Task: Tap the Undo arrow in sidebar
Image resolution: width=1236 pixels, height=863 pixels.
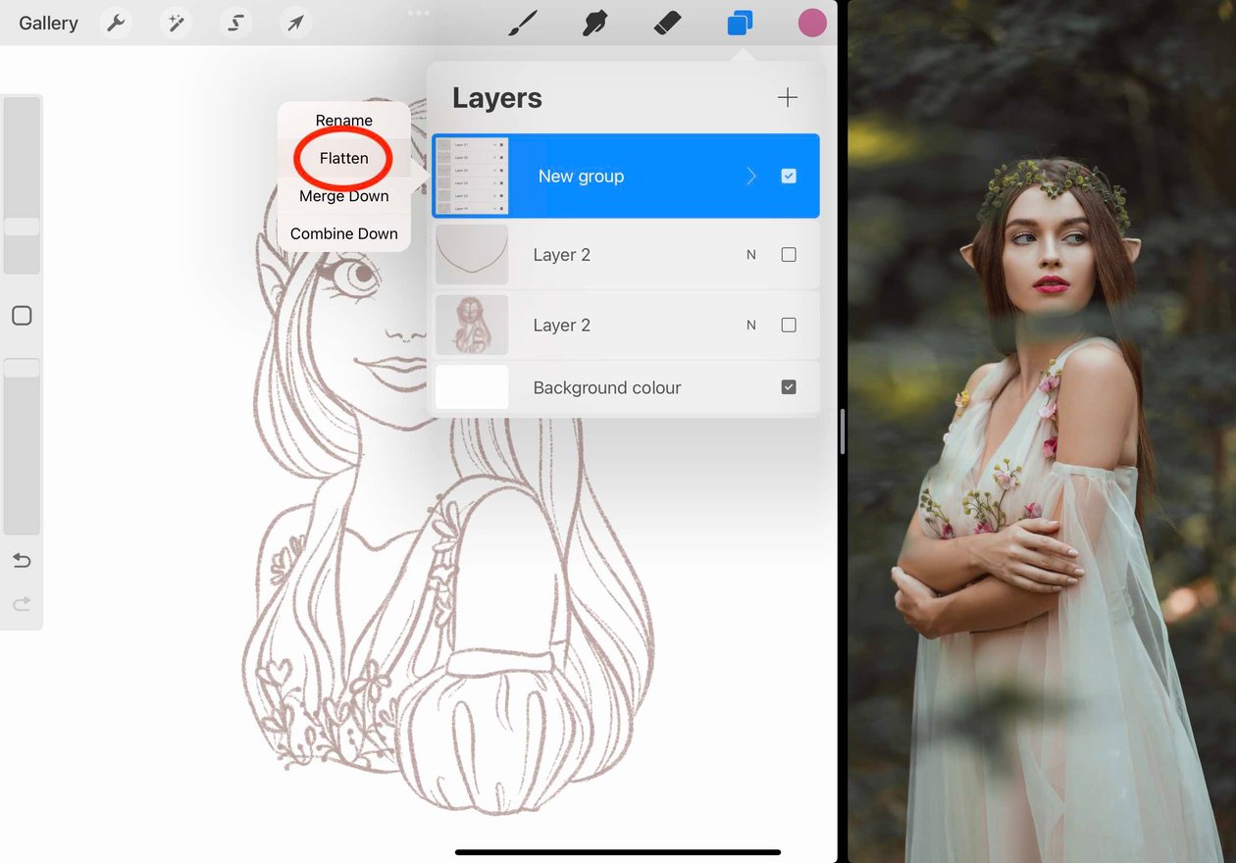Action: pyautogui.click(x=22, y=561)
